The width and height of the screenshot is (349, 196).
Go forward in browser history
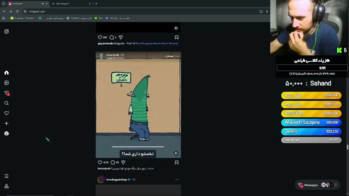(x=11, y=11)
